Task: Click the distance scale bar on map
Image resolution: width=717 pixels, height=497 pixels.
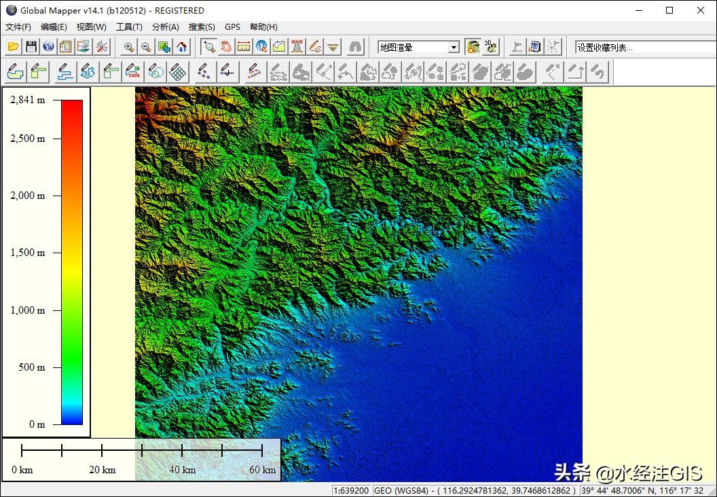Action: pos(142,450)
